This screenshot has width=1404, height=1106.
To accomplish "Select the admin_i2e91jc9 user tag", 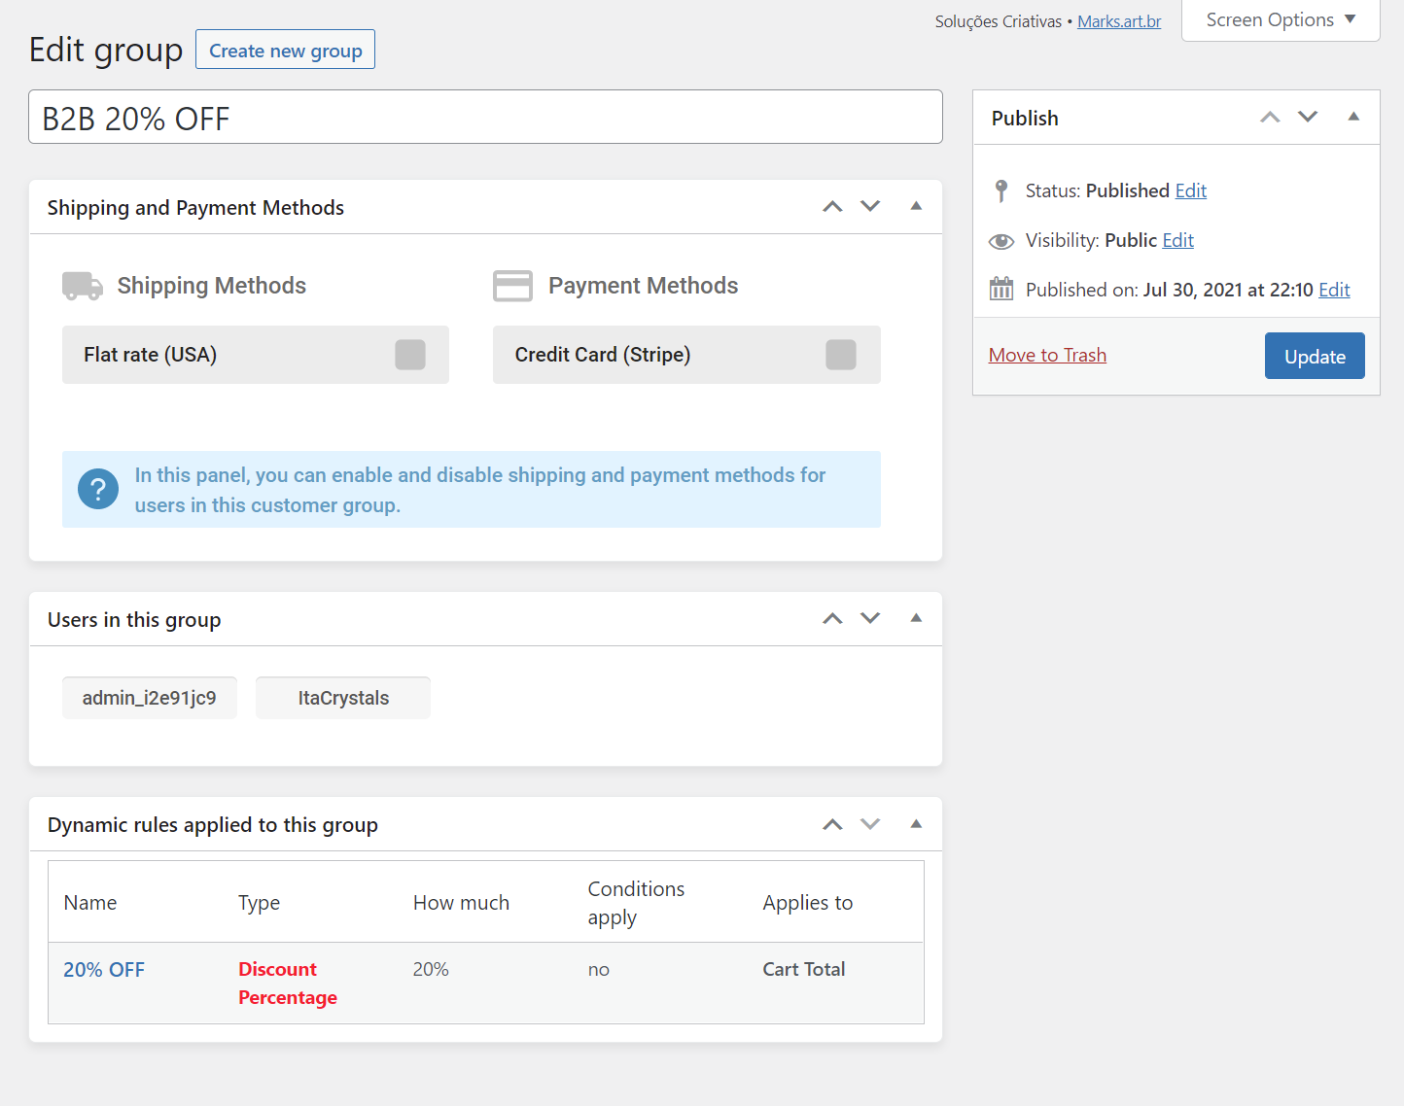I will click(150, 698).
